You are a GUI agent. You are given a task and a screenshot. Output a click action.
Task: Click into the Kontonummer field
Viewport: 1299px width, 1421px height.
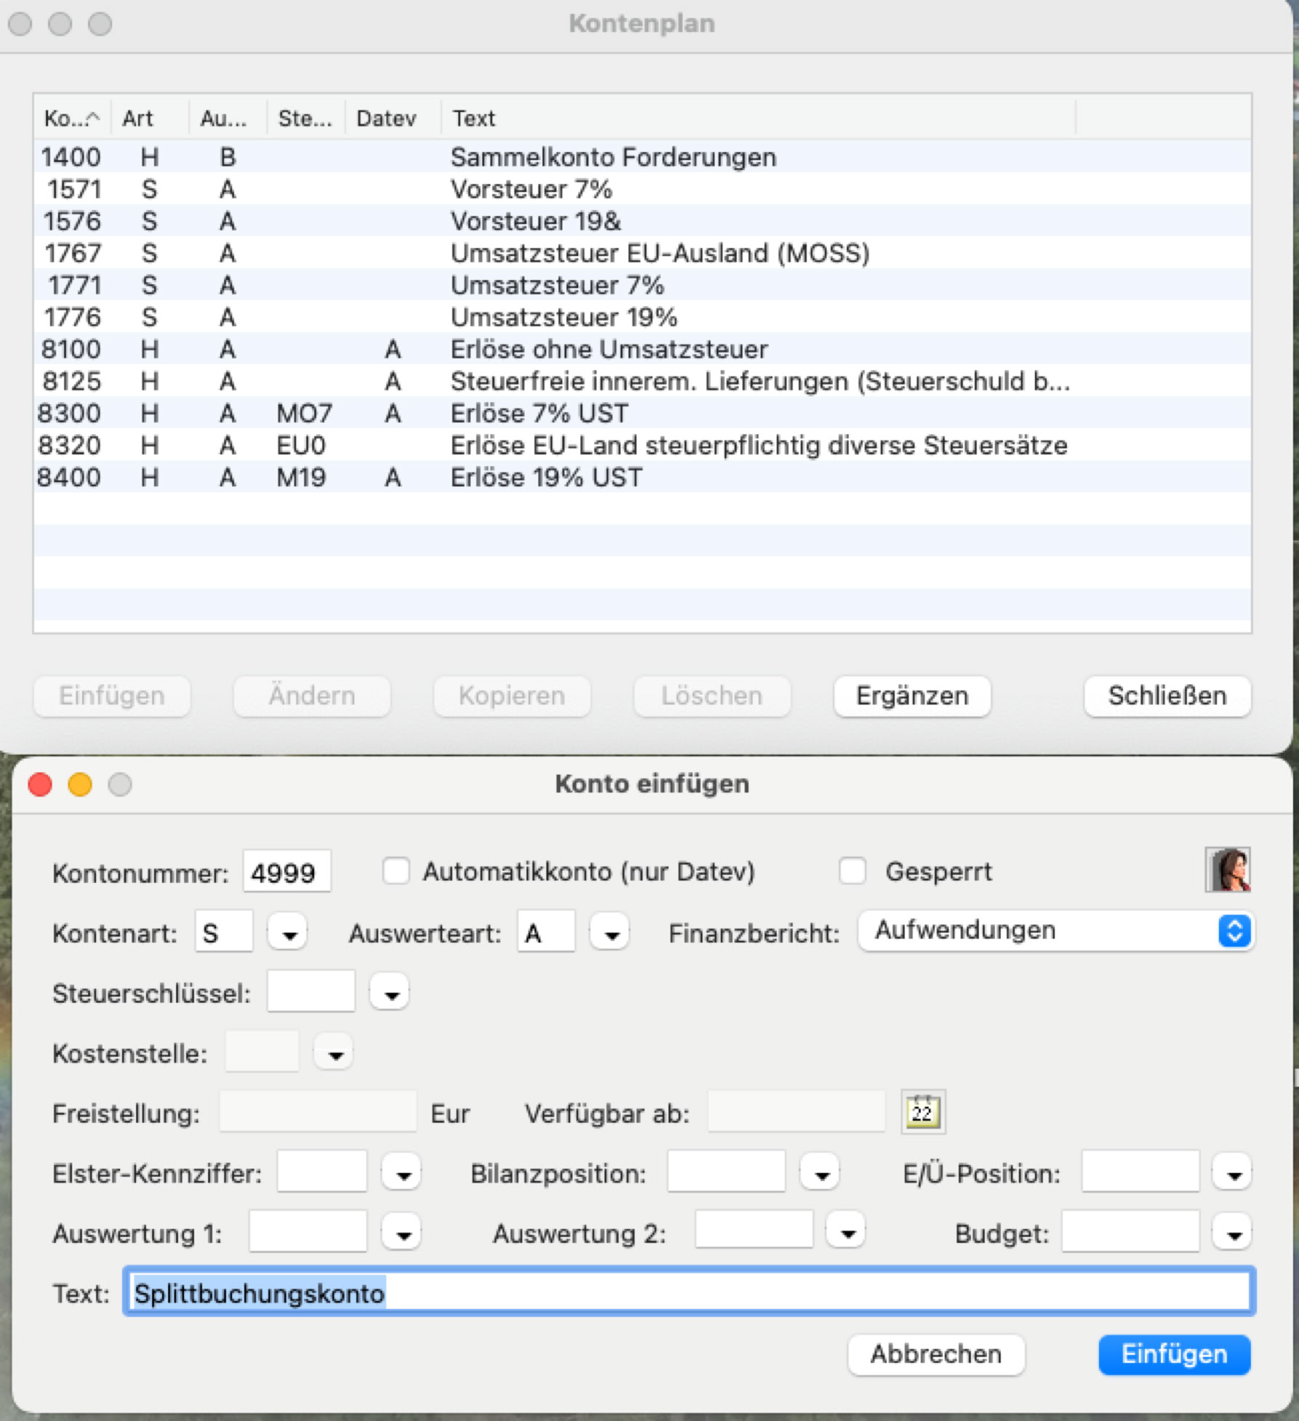coord(286,872)
